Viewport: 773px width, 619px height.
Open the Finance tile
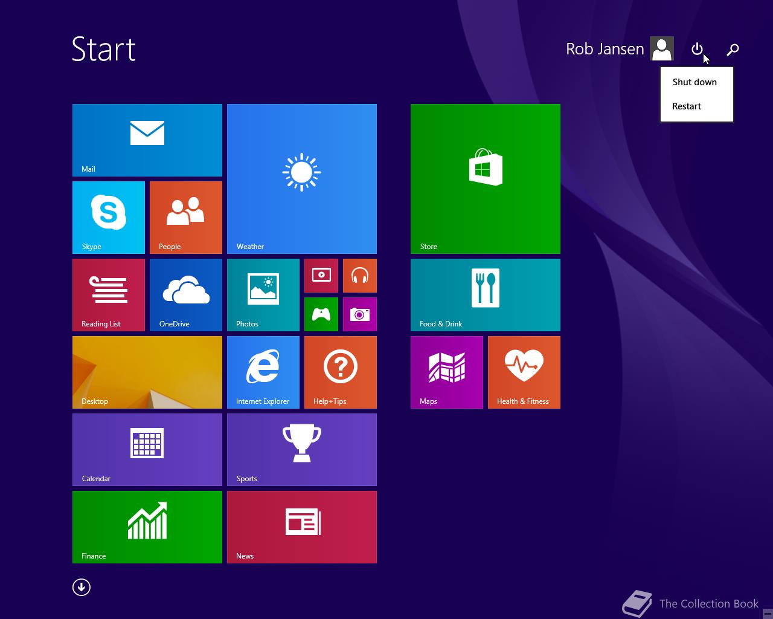147,527
